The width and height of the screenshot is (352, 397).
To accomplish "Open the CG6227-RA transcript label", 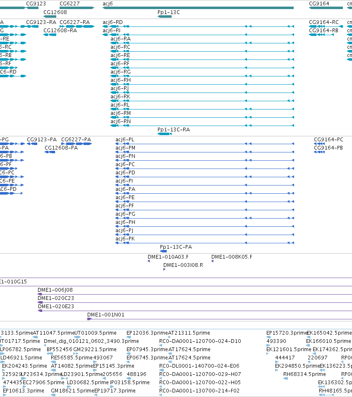I will (x=74, y=22).
